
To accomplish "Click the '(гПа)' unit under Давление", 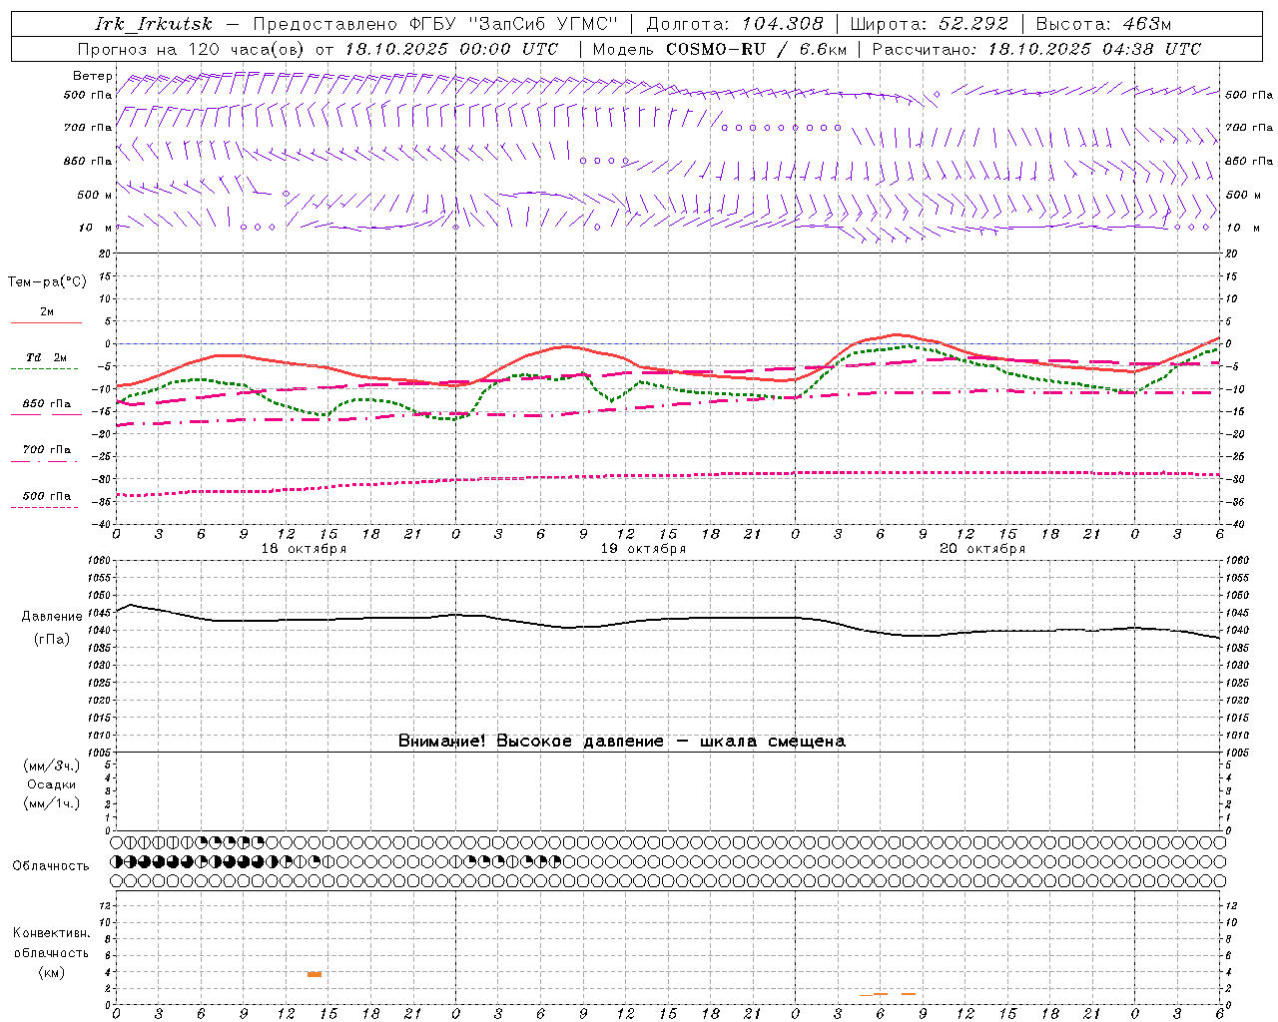I will click(x=52, y=640).
